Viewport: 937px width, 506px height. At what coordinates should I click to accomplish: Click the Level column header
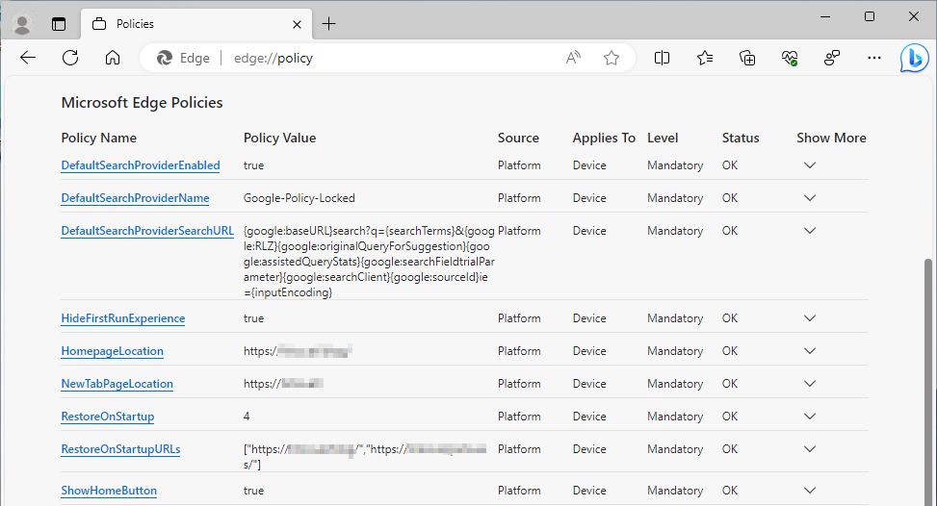click(x=663, y=138)
